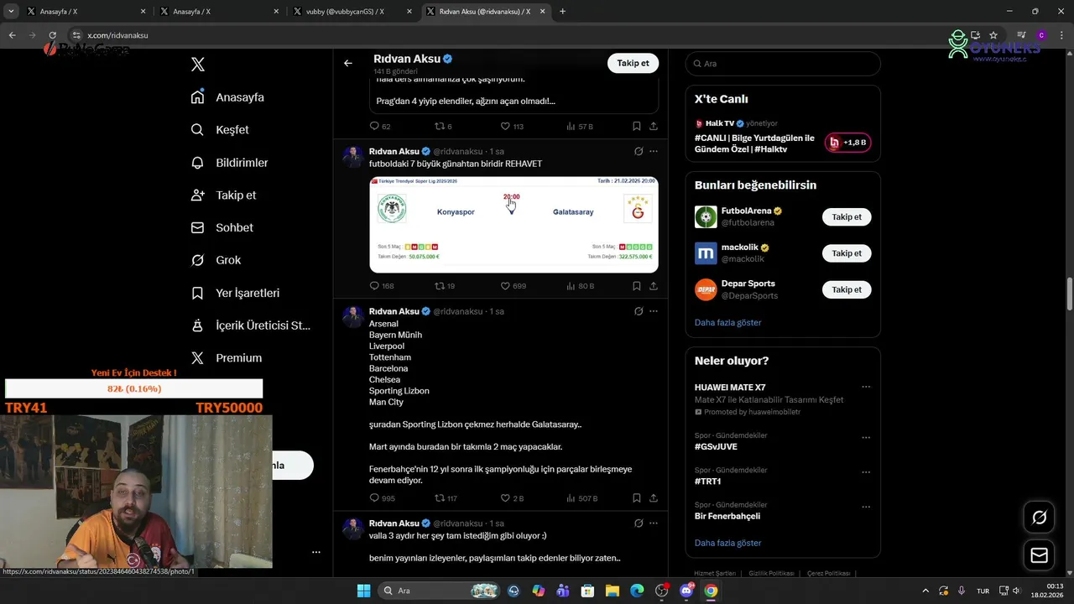Open Microsoft Store from the taskbar
This screenshot has height=604, width=1074.
click(588, 591)
